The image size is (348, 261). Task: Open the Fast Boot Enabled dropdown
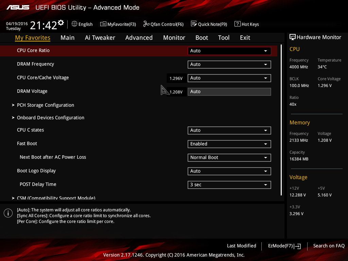coord(229,144)
